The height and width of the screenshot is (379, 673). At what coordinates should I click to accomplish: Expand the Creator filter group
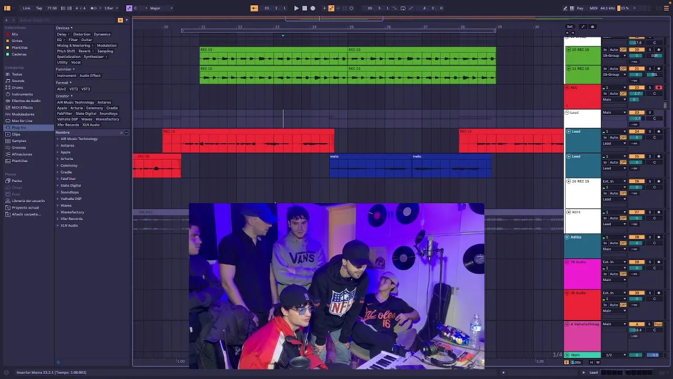[64, 96]
